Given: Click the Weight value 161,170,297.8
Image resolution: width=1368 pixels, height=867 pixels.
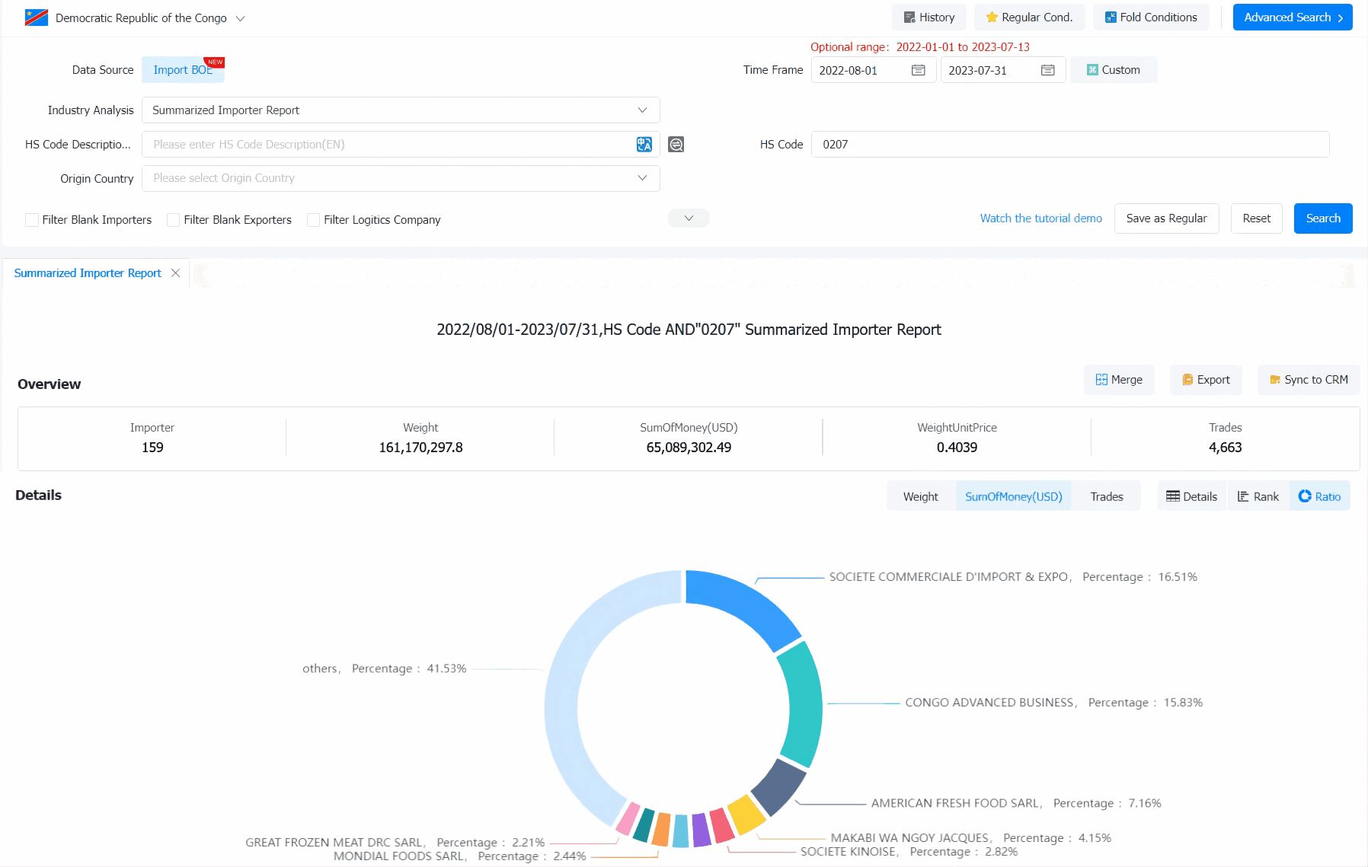Looking at the screenshot, I should (420, 448).
